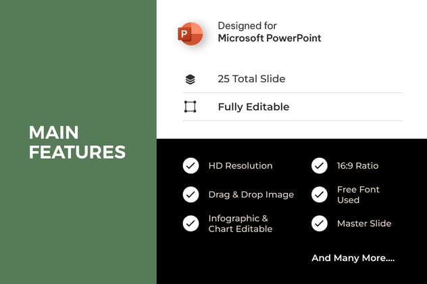Select the 25 Total Slide label

(x=251, y=79)
